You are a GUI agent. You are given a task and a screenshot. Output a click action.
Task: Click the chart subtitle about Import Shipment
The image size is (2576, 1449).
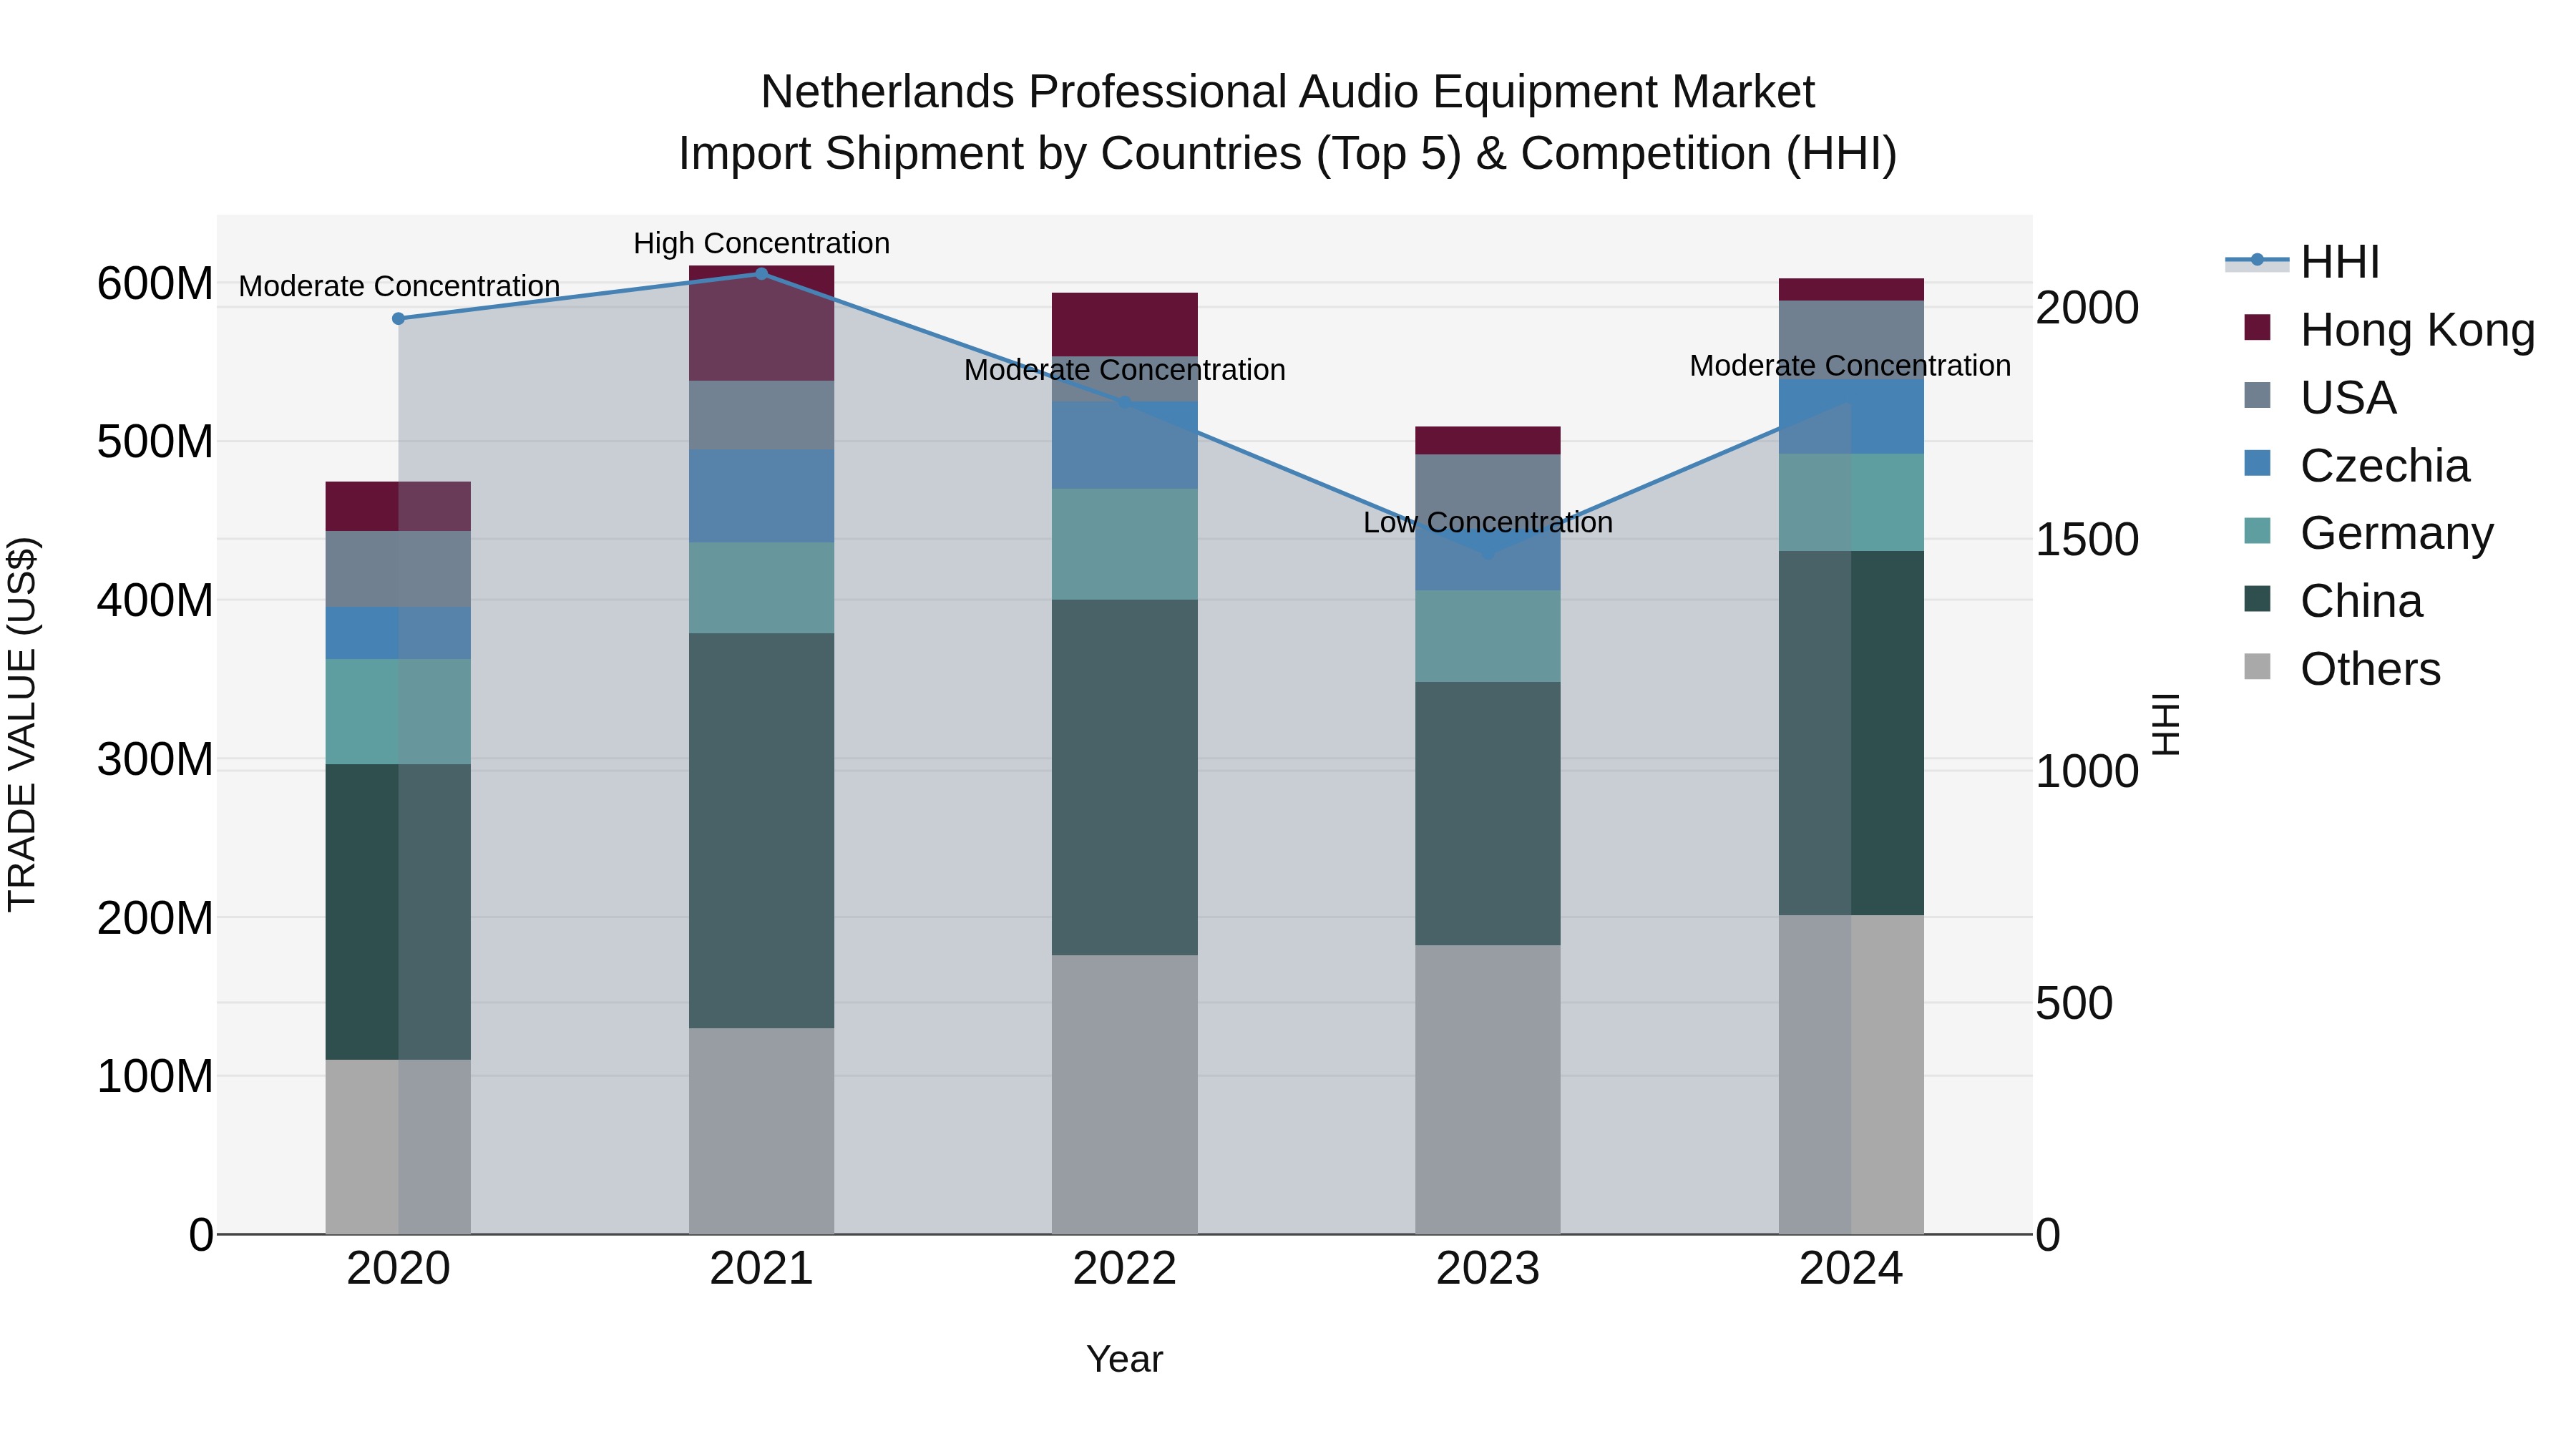pos(1288,154)
